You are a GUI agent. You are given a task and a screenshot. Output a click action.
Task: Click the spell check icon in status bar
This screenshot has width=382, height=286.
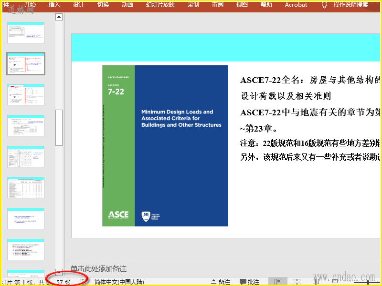click(x=83, y=282)
